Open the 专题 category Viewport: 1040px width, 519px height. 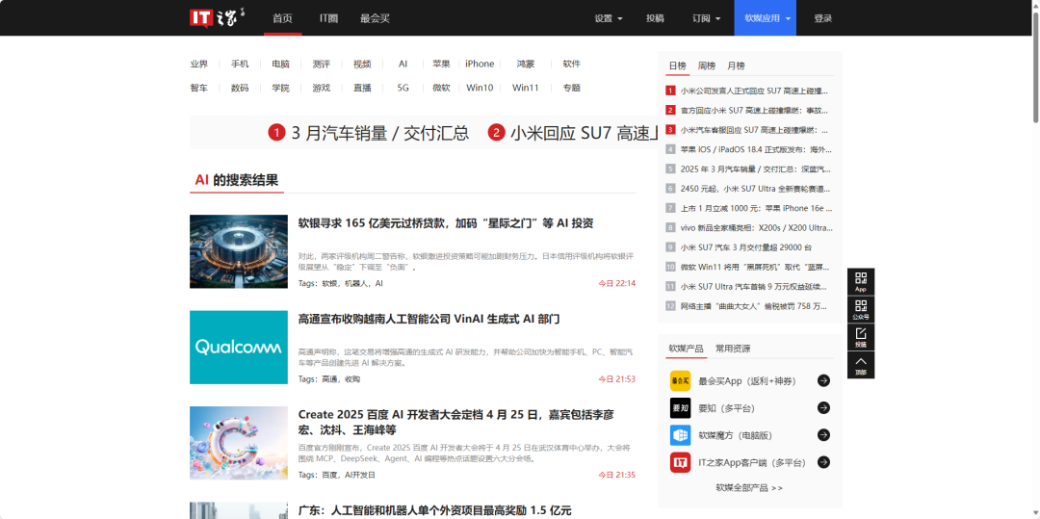tap(572, 88)
